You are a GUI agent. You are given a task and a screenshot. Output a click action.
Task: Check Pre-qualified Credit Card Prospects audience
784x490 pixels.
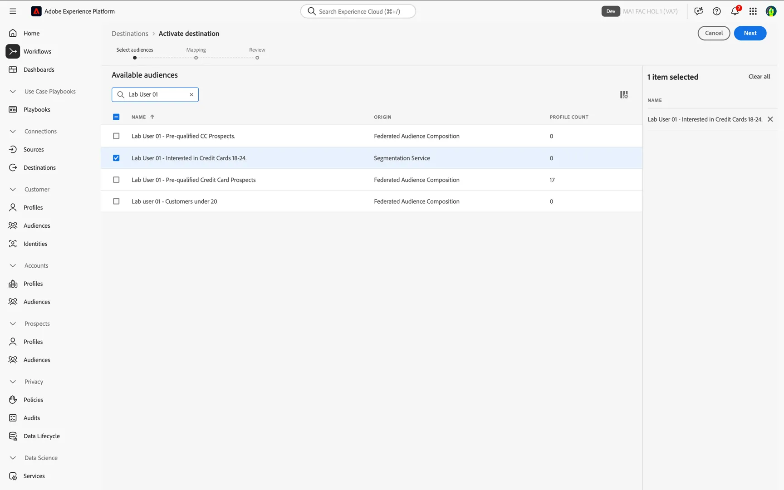pos(116,180)
